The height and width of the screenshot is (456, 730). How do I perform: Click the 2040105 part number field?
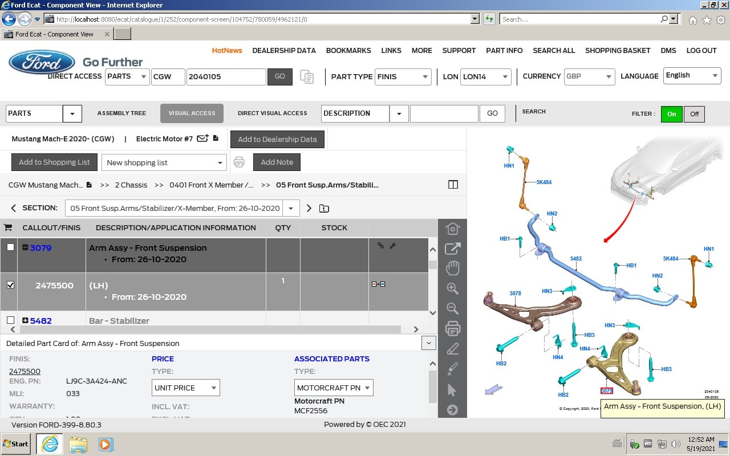(226, 77)
